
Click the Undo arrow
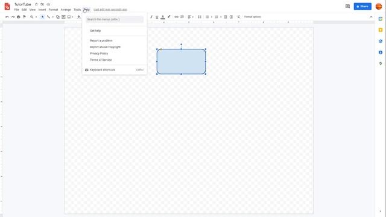pyautogui.click(x=7, y=17)
